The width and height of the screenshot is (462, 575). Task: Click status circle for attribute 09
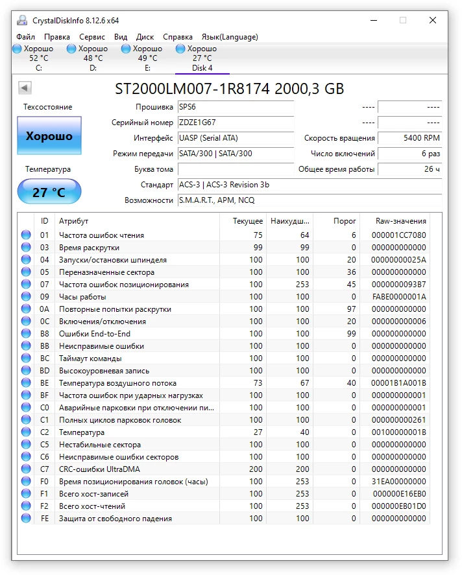pos(26,296)
